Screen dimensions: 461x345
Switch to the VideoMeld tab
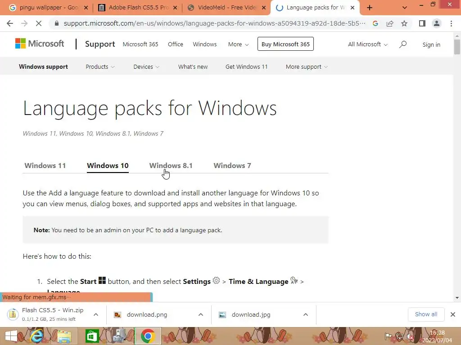click(226, 8)
